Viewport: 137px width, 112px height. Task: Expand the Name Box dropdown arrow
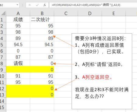(17, 5)
